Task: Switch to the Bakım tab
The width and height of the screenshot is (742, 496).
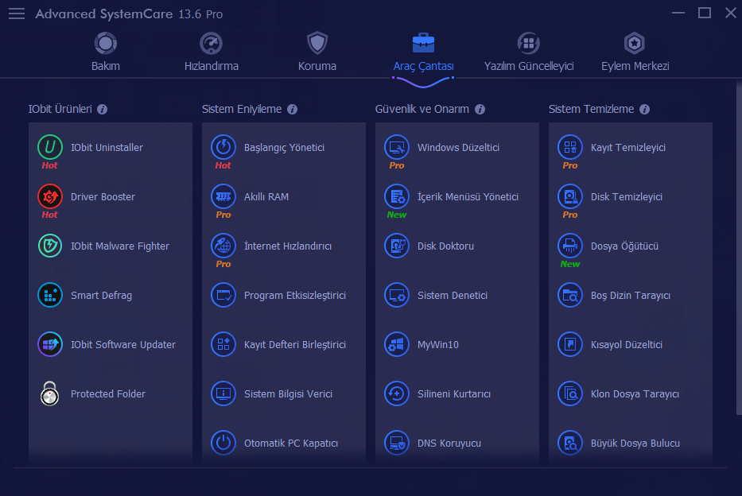Action: (x=106, y=52)
